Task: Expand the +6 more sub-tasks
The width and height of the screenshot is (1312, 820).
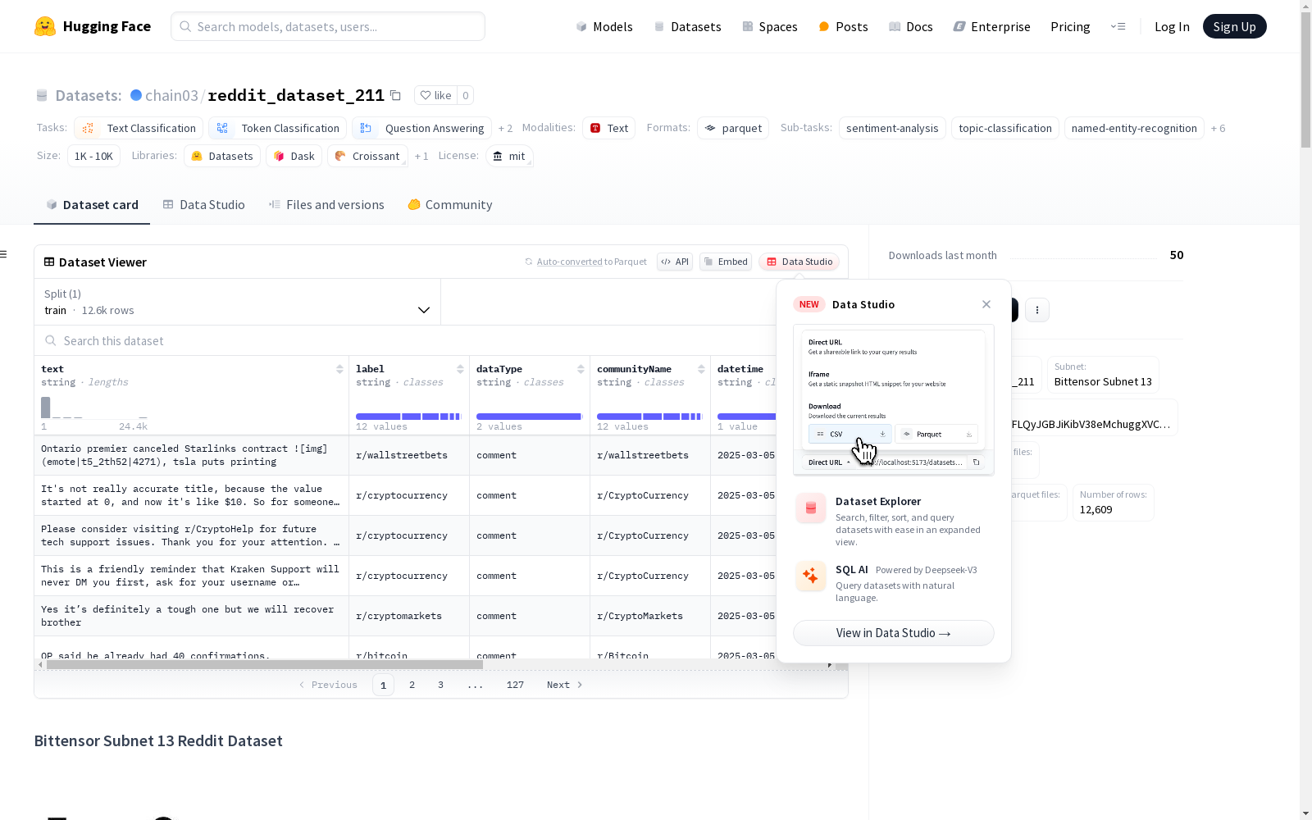Action: click(1218, 128)
